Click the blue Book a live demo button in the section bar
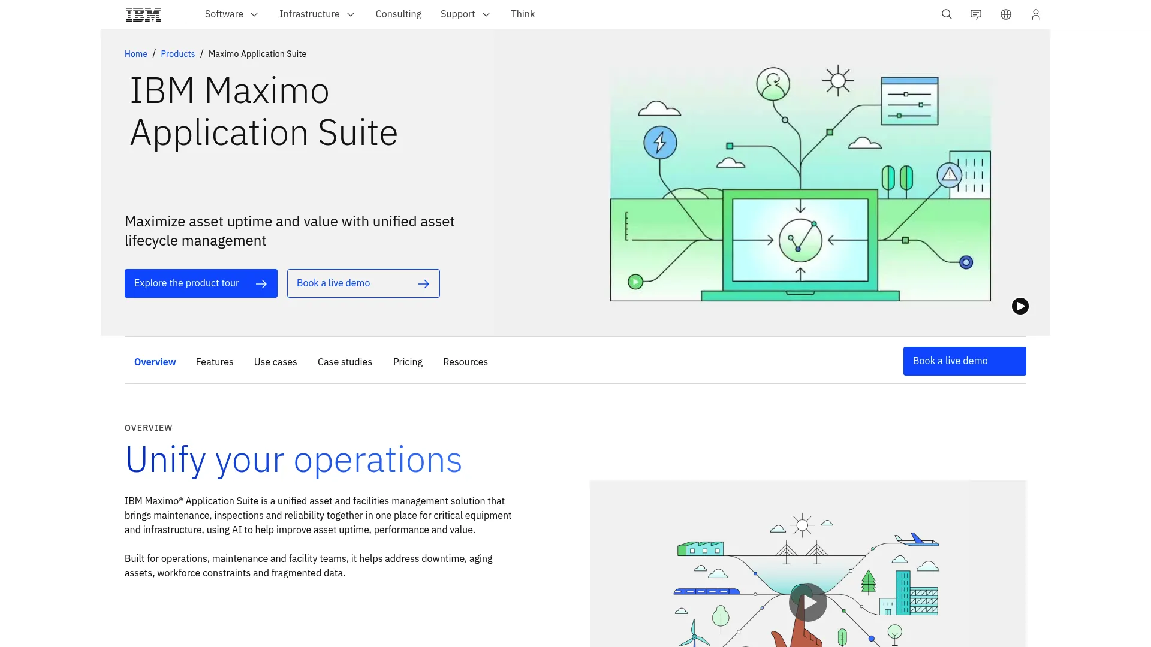Screen dimensions: 1151x647 point(965,361)
